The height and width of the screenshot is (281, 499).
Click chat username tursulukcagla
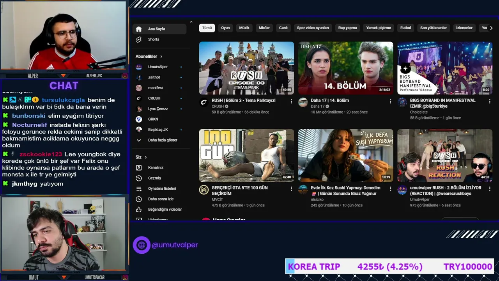(x=63, y=100)
